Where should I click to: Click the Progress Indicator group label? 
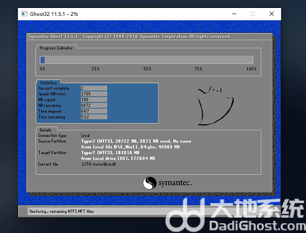pyautogui.click(x=56, y=48)
